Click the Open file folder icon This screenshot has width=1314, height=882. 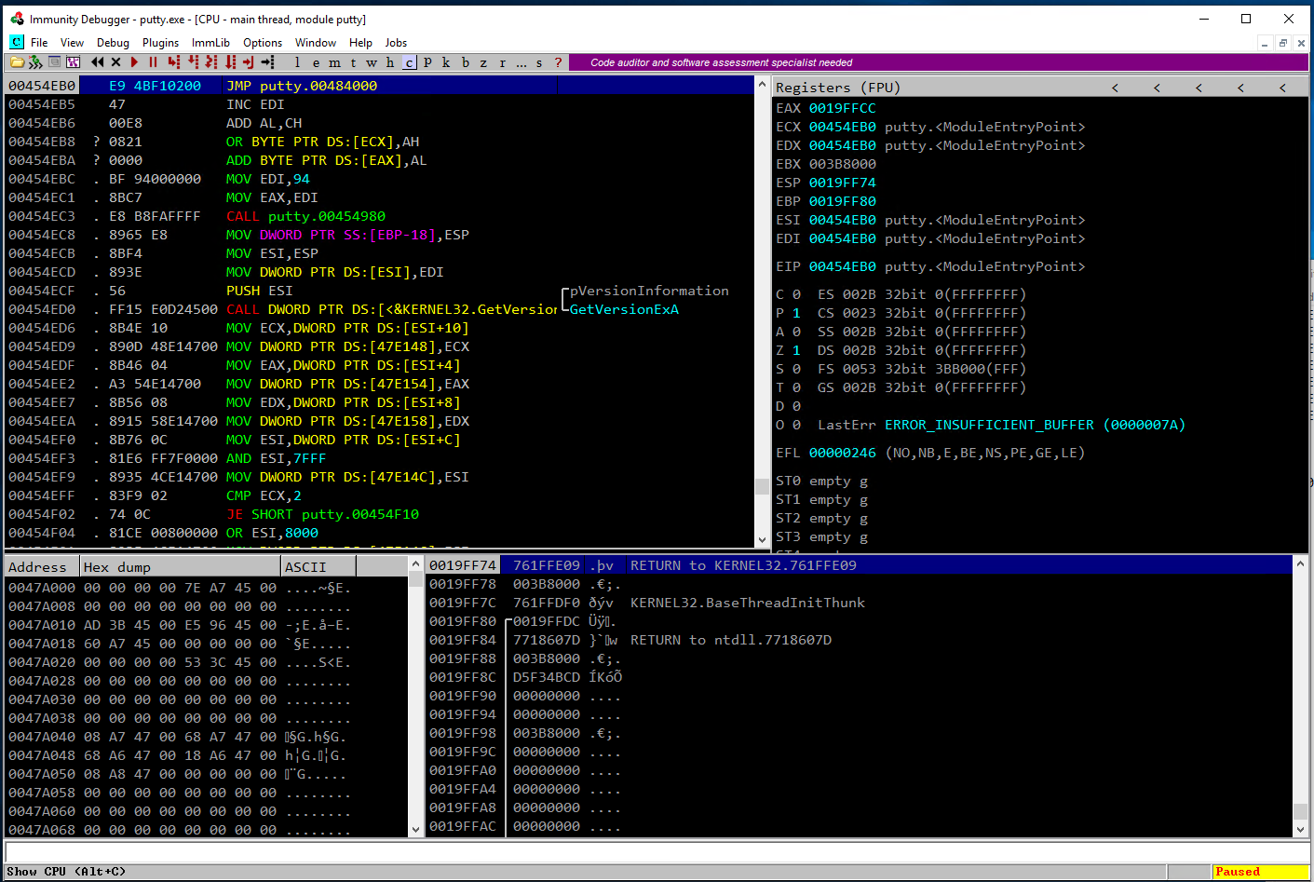17,62
